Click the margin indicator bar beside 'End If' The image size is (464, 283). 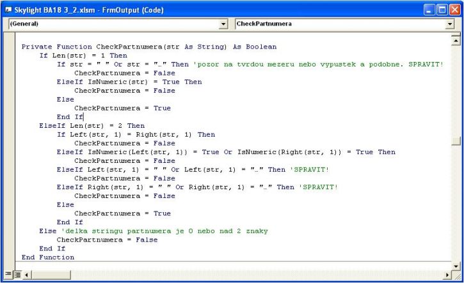(9, 117)
